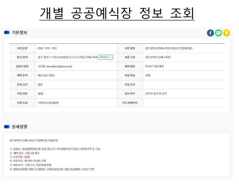Select the red line 3 capacity text
Screen dimensions: 239x188
[20, 157]
